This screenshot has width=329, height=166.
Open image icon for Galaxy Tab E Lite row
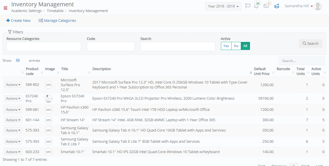[x=49, y=142]
